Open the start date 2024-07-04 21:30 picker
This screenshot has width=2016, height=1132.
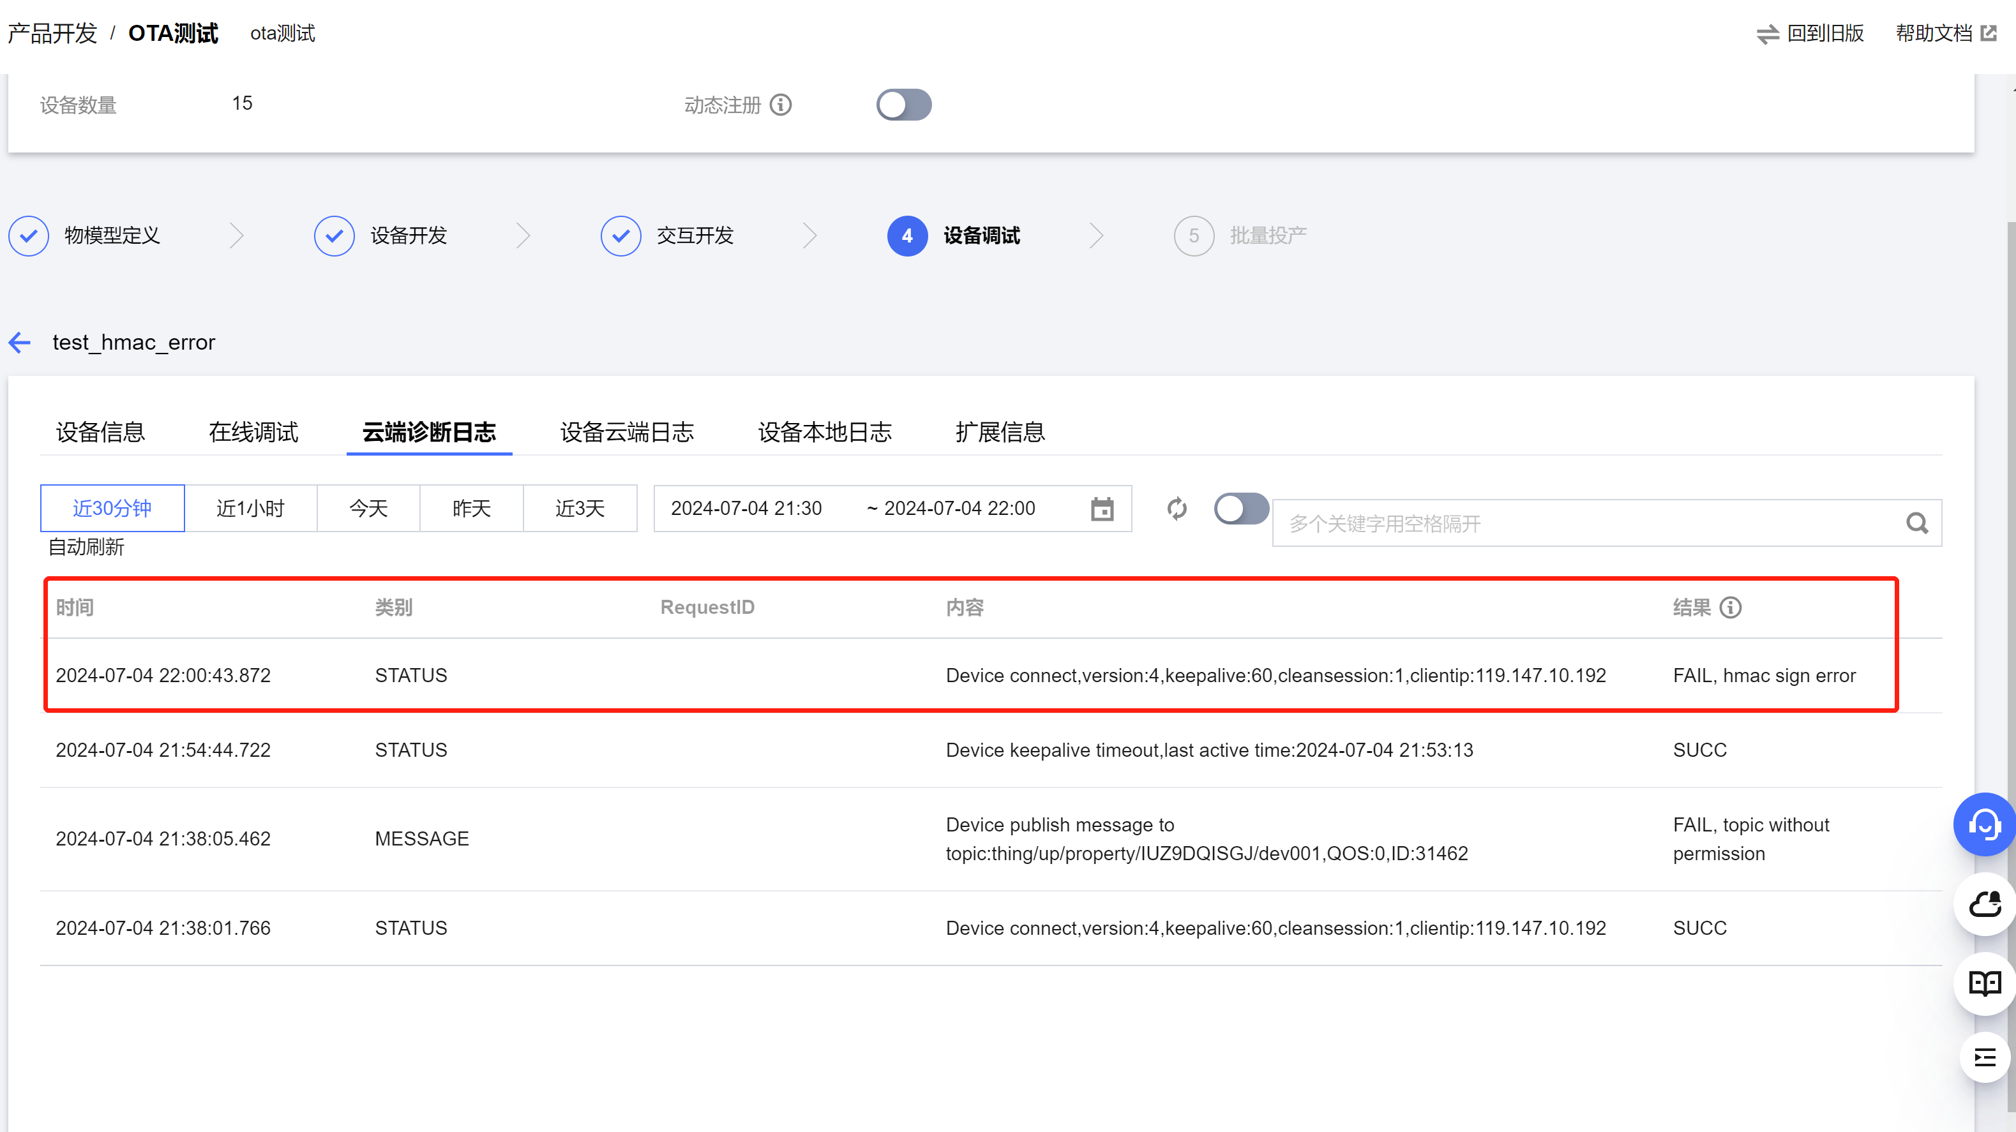[x=746, y=509]
